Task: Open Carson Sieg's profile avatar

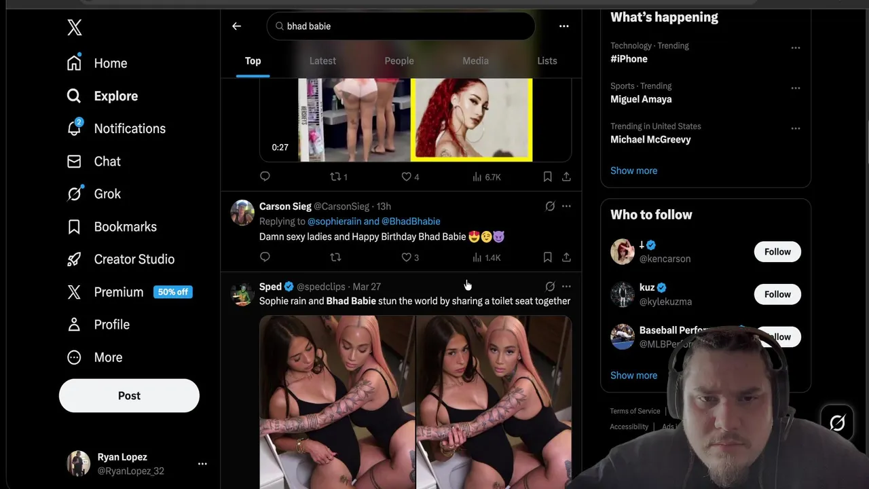Action: click(x=242, y=213)
